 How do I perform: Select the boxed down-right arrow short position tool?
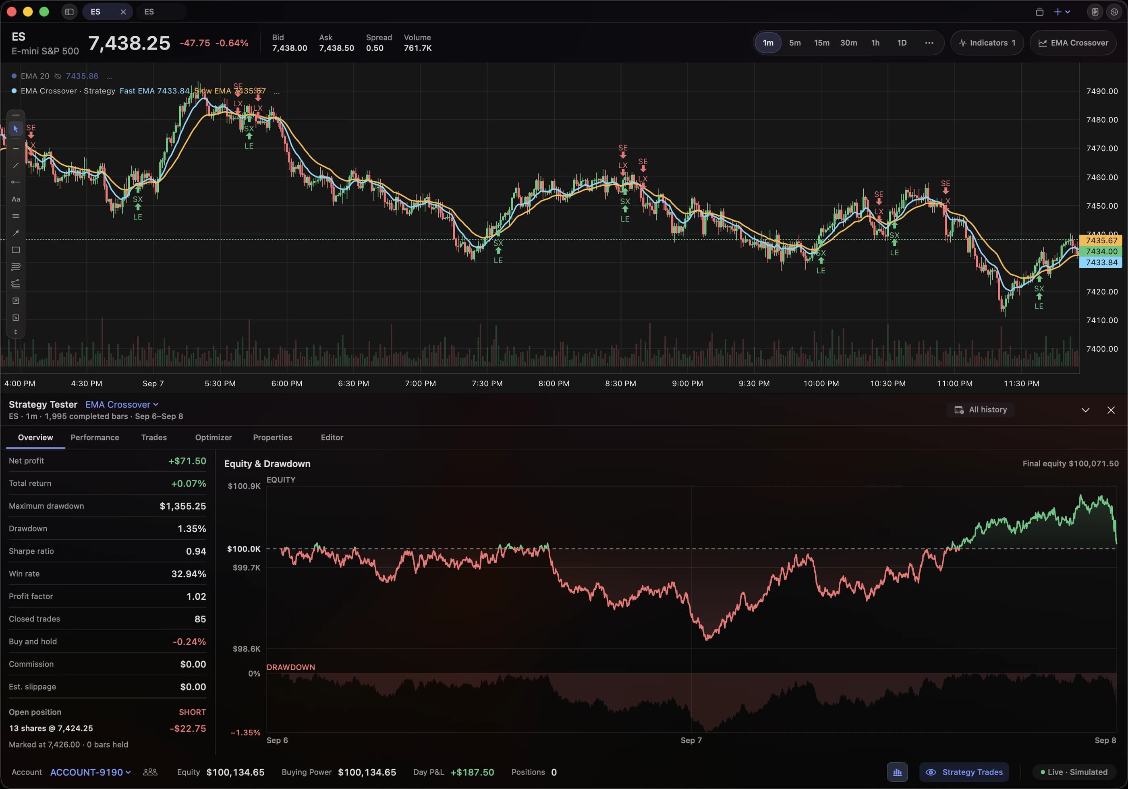16,318
